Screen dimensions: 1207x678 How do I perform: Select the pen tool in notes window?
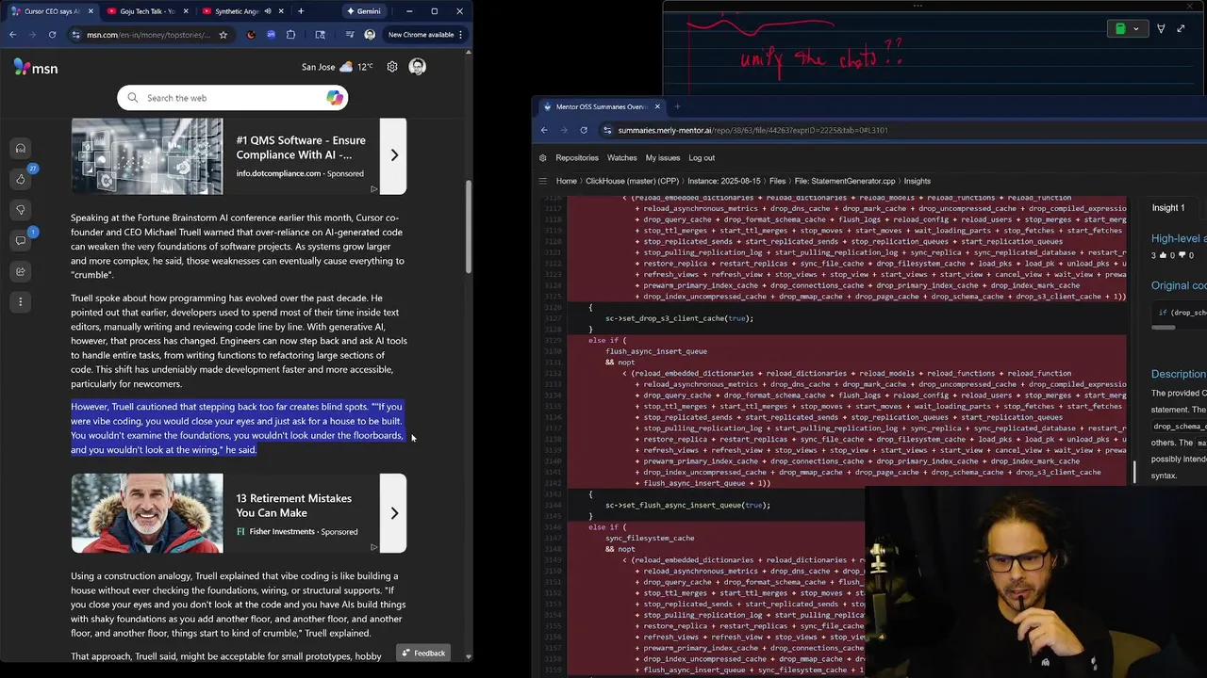1161,29
